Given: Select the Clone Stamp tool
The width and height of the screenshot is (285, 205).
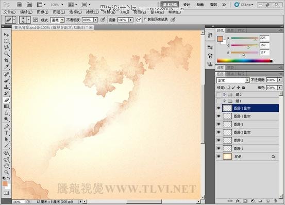Looking at the screenshot, I should tap(6, 87).
